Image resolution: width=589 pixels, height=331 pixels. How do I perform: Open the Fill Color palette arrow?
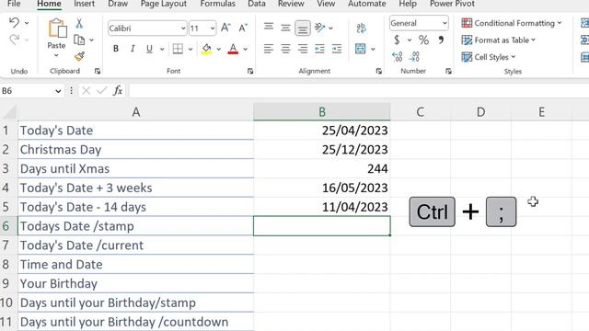click(219, 49)
